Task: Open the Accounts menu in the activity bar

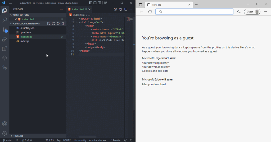Action: (x=4, y=124)
